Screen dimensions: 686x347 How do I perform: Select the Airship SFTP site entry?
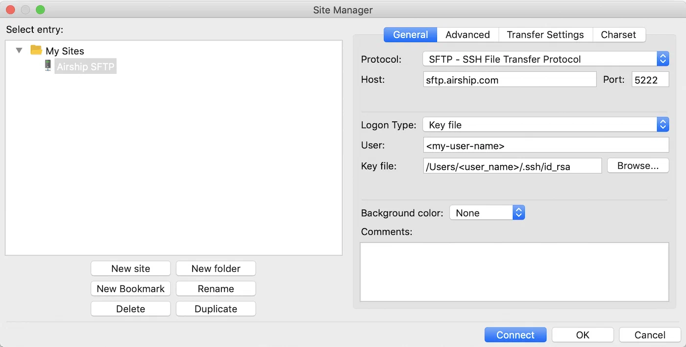85,65
